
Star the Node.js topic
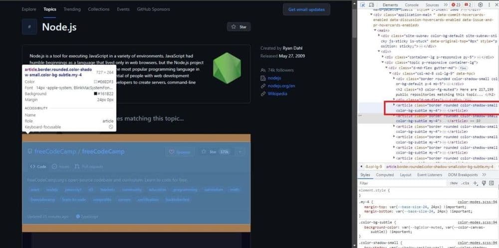click(239, 27)
